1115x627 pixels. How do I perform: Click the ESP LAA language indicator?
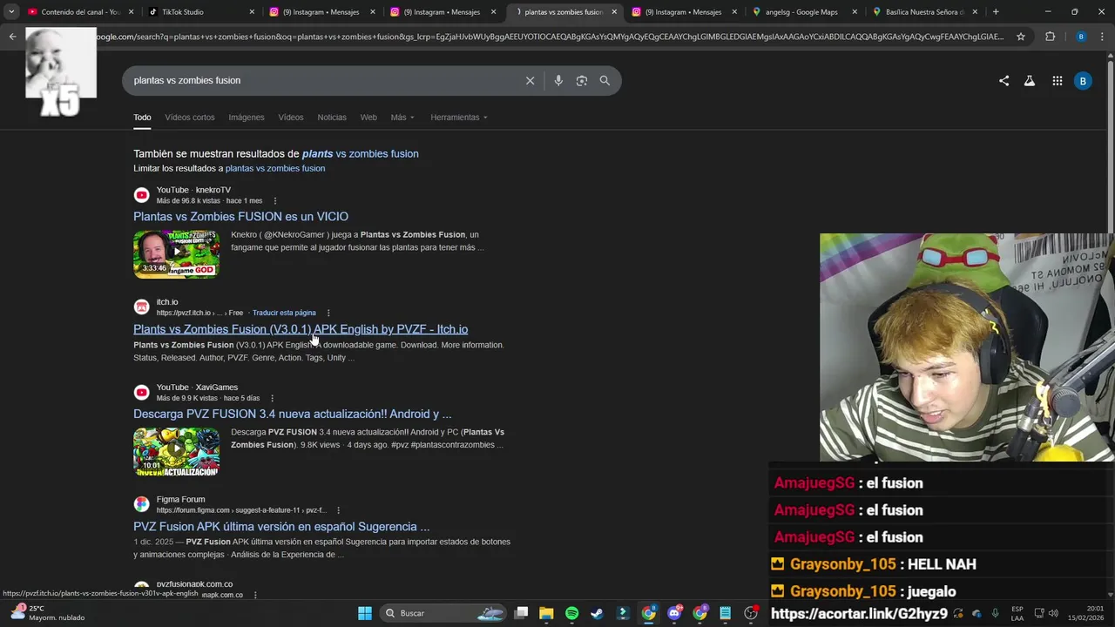pyautogui.click(x=1017, y=613)
